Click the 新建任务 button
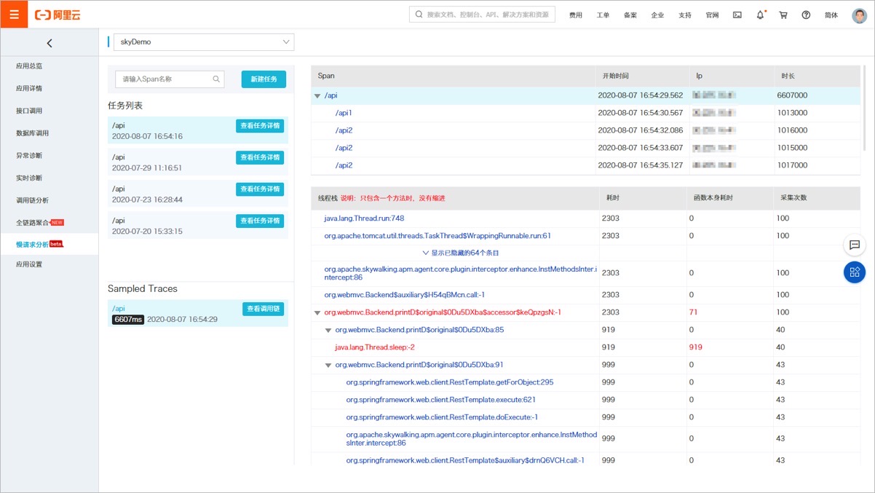This screenshot has height=493, width=875. pyautogui.click(x=264, y=79)
